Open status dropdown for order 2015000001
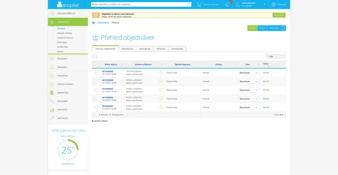This screenshot has width=338, height=175. 249,107
